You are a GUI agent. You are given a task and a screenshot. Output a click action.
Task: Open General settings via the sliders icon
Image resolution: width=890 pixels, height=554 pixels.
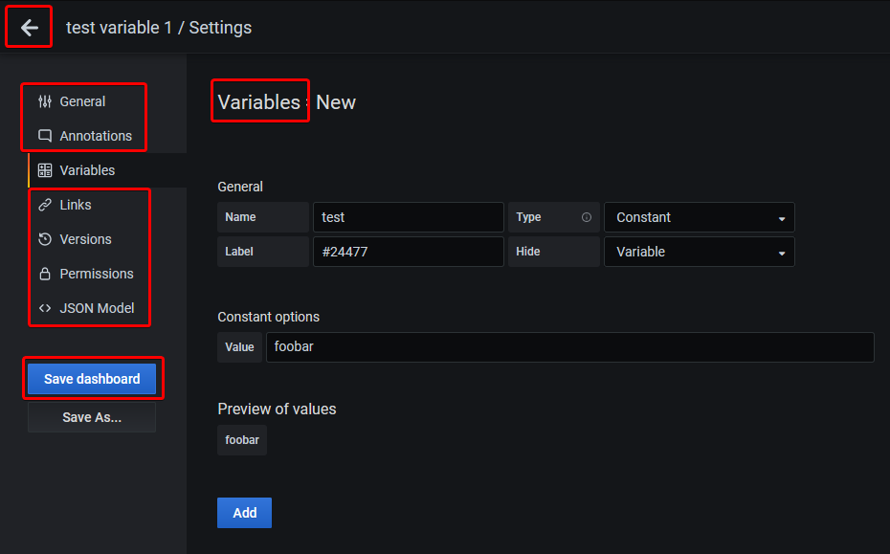click(44, 100)
